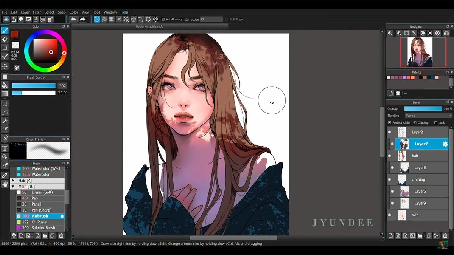Select the Text tool

[5, 148]
